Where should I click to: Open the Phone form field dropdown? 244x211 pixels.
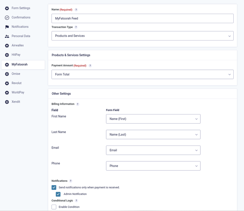153,166
